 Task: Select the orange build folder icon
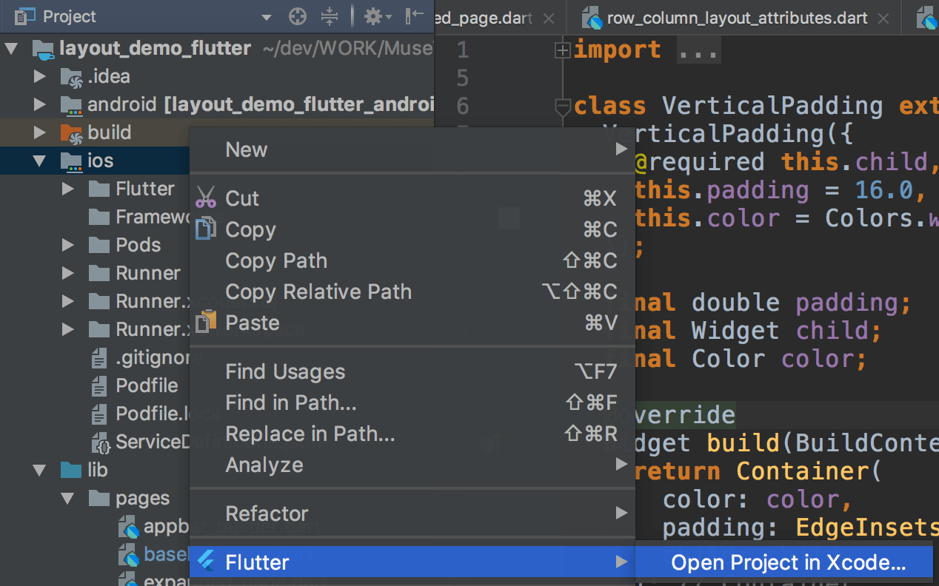(x=71, y=133)
